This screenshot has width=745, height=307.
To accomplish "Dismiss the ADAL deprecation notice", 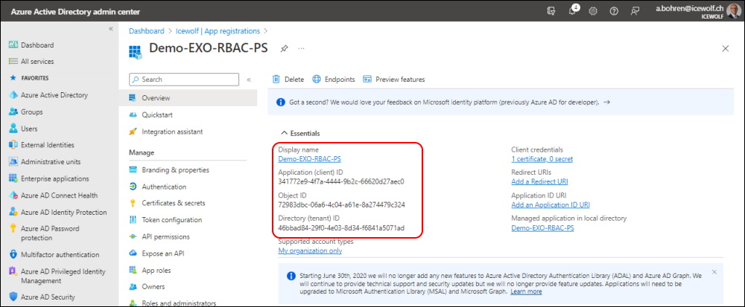I will 714,272.
